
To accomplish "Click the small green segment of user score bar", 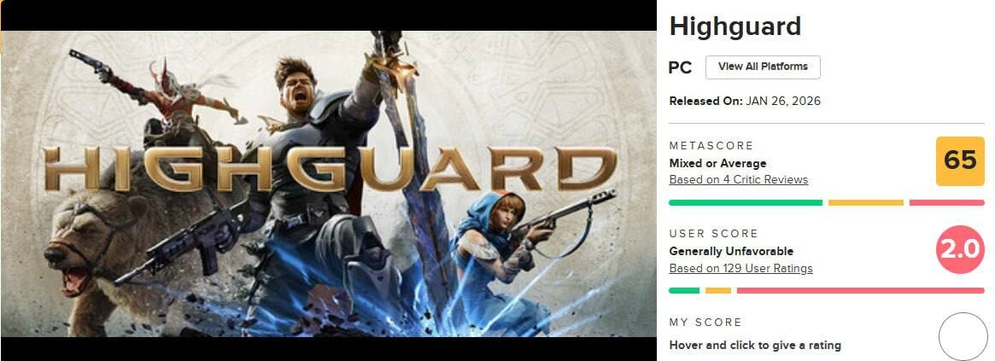I will click(x=684, y=290).
